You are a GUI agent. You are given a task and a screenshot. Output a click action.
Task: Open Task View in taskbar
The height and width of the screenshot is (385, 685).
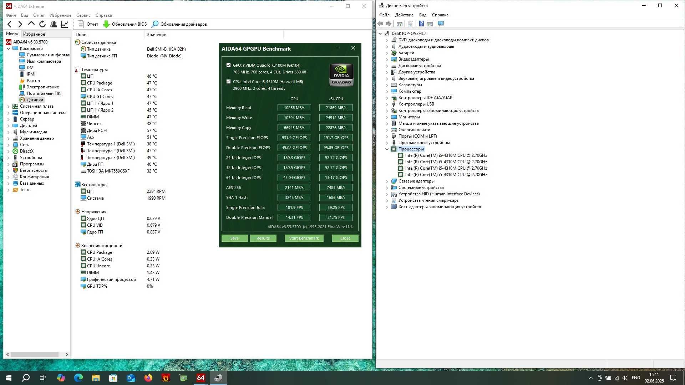click(x=43, y=378)
